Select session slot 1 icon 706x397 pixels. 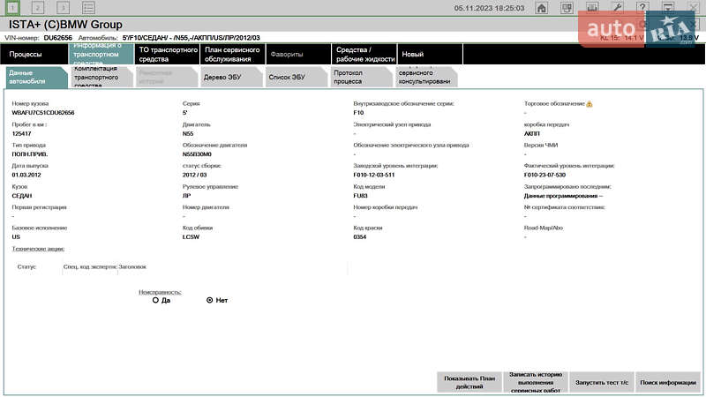click(13, 8)
